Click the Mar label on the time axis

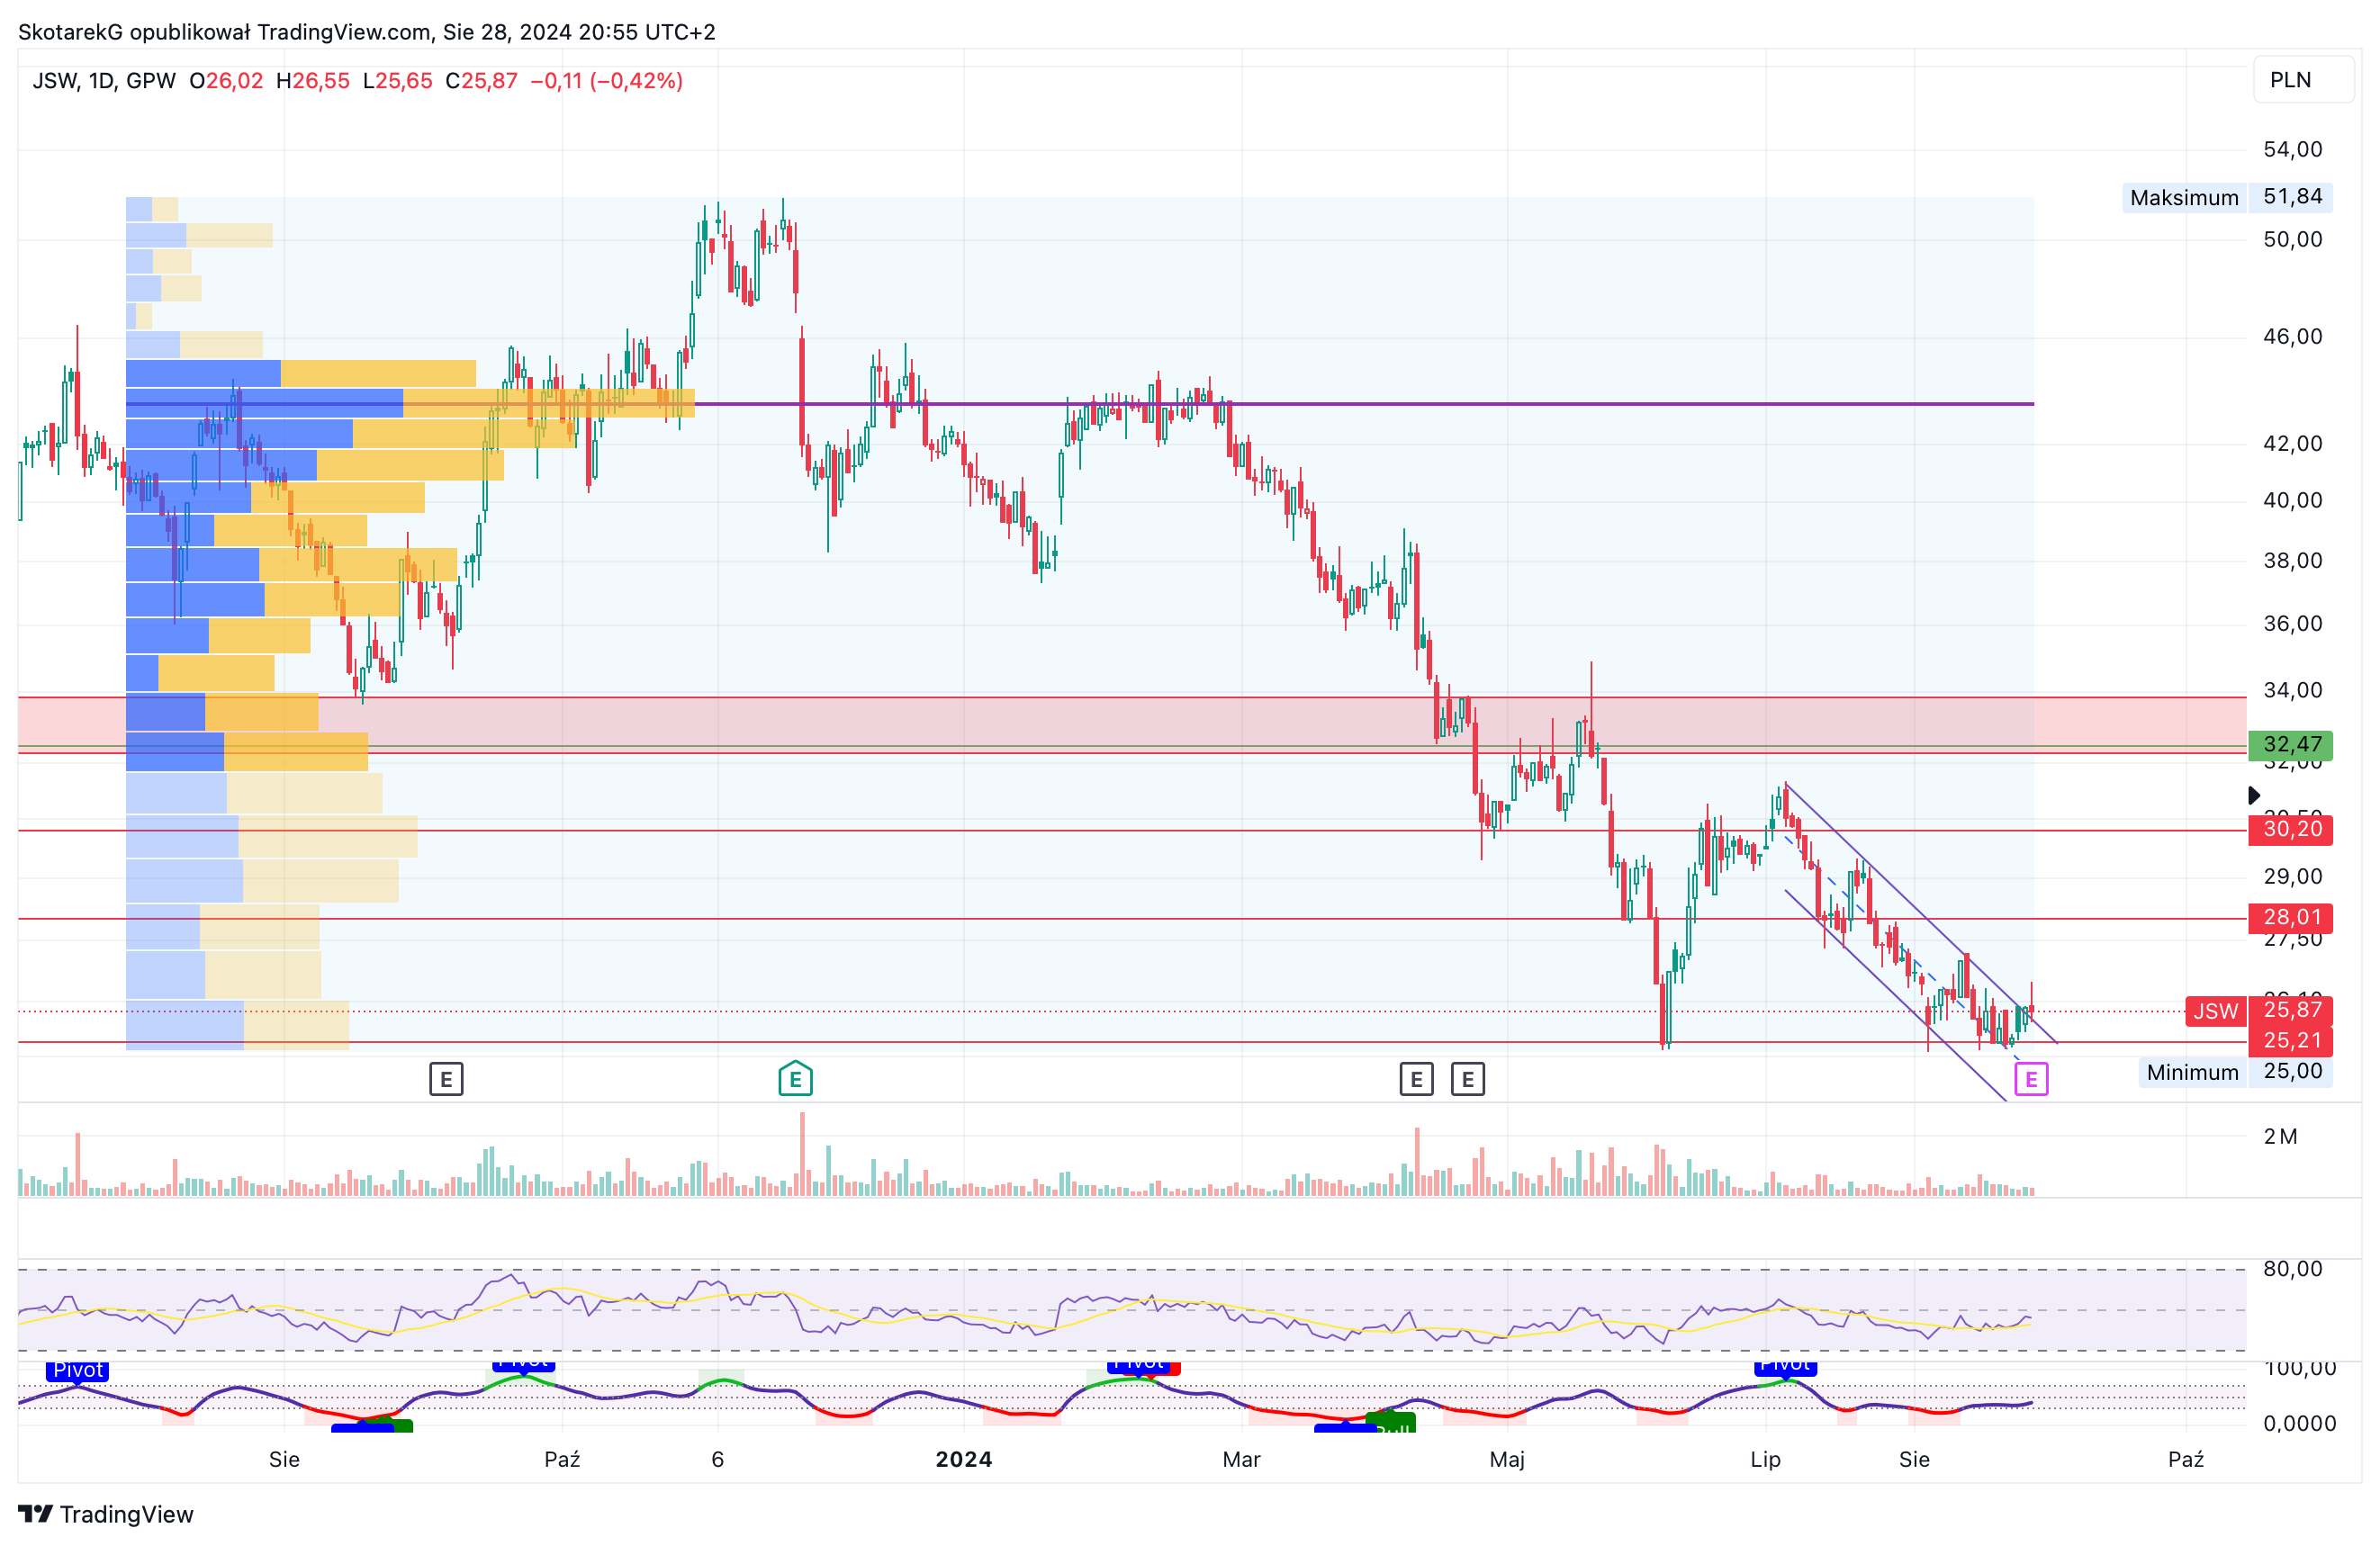click(x=1241, y=1459)
